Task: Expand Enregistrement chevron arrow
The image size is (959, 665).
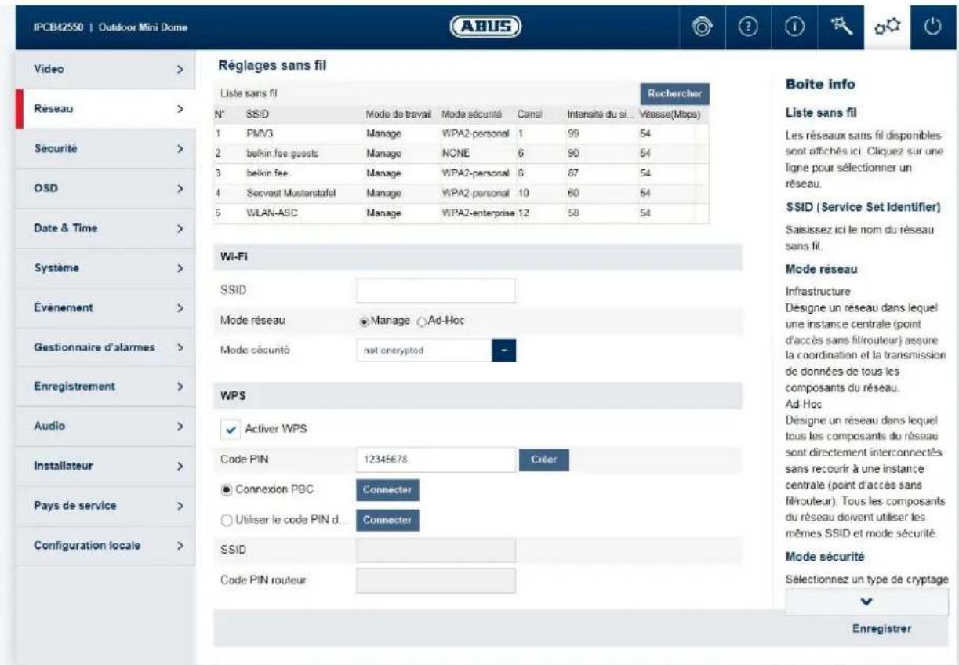Action: click(x=180, y=387)
